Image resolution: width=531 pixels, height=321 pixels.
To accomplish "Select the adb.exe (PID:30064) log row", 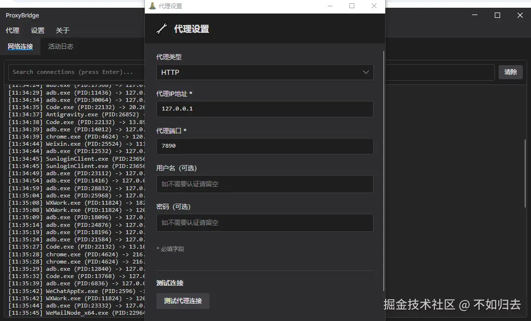I will click(77, 100).
